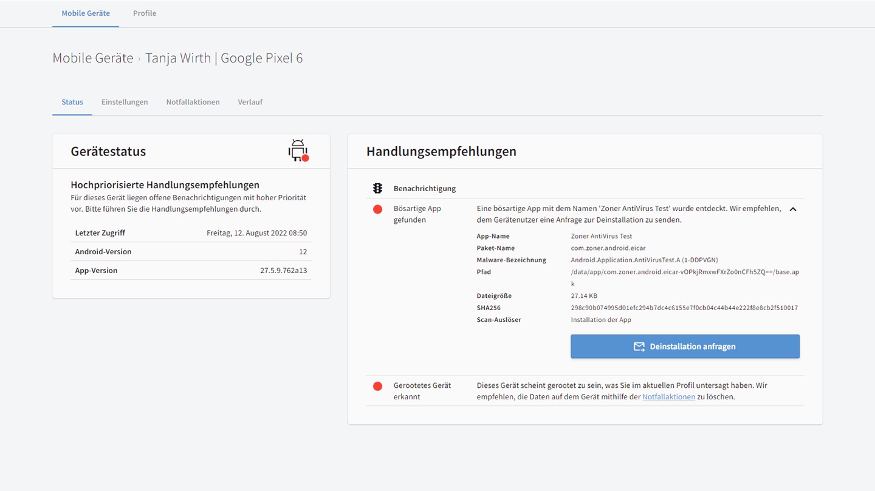Open the Einstellungen tab
875x491 pixels.
[125, 102]
